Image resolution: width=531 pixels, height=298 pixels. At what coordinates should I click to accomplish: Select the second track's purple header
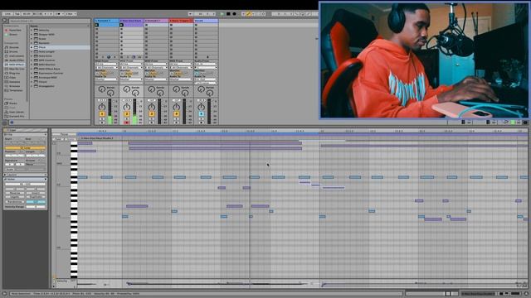point(131,21)
